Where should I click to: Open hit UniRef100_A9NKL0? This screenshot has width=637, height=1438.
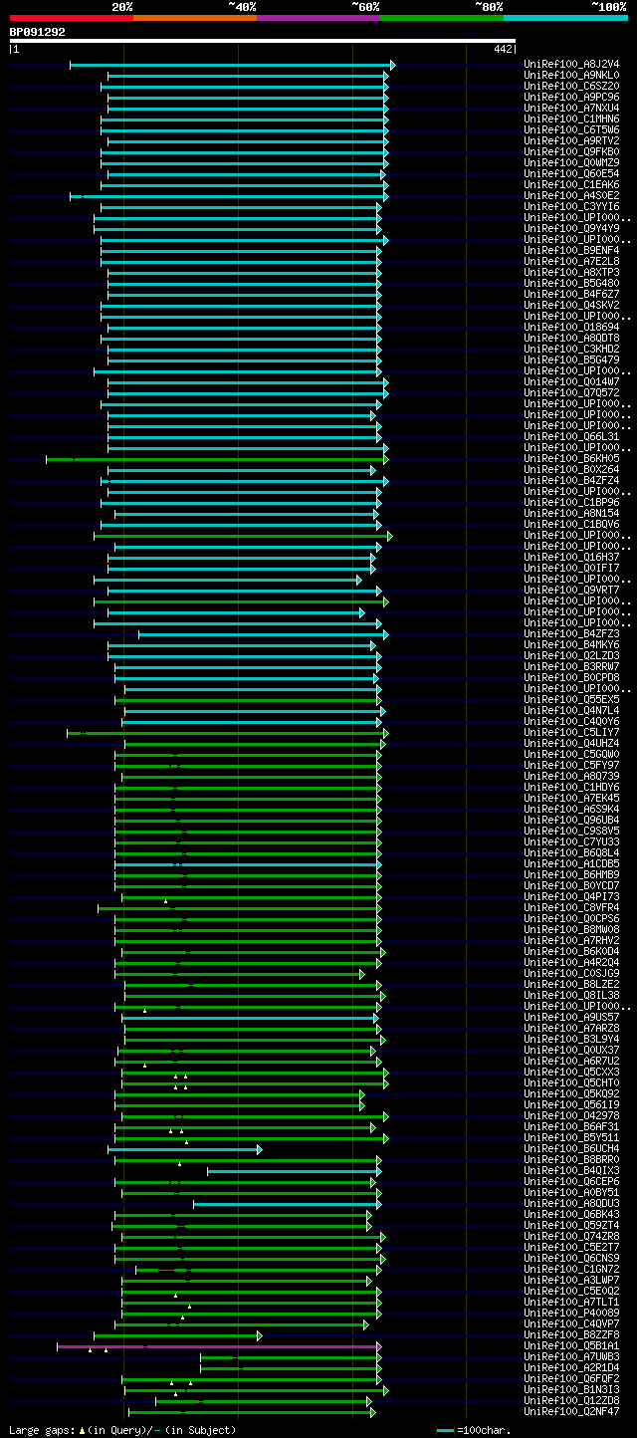click(571, 75)
